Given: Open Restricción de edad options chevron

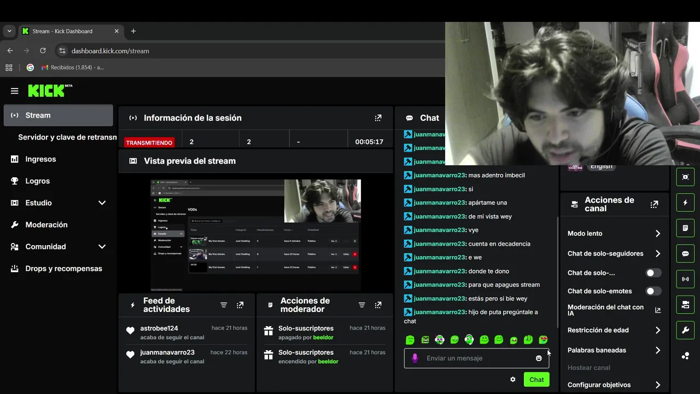Looking at the screenshot, I should [x=658, y=330].
